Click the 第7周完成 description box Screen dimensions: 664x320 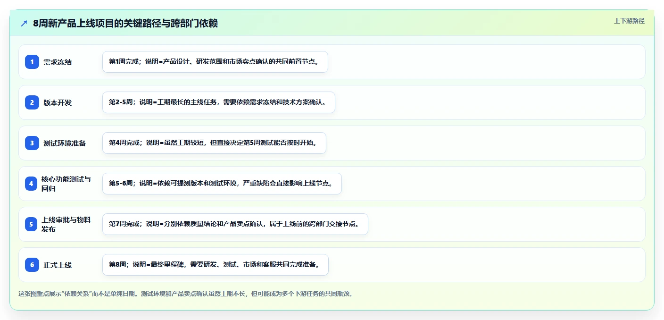[x=235, y=224]
